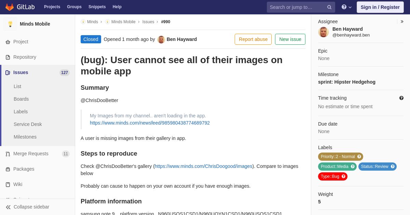Click the Collapse sidebar double-chevron icon
The width and height of the screenshot is (410, 215).
click(x=8, y=207)
